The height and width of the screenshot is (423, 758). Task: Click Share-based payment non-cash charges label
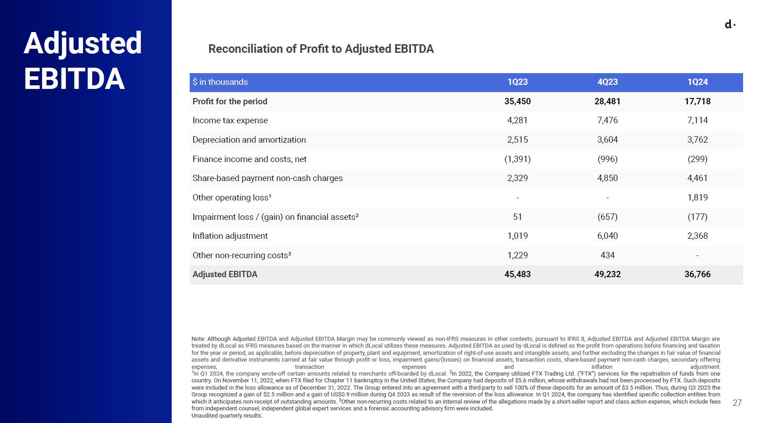267,178
